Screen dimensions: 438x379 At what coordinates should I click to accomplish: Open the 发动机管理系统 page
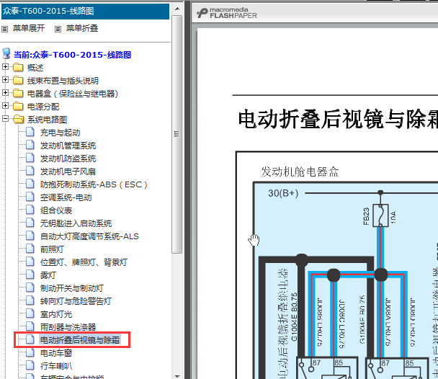point(68,146)
